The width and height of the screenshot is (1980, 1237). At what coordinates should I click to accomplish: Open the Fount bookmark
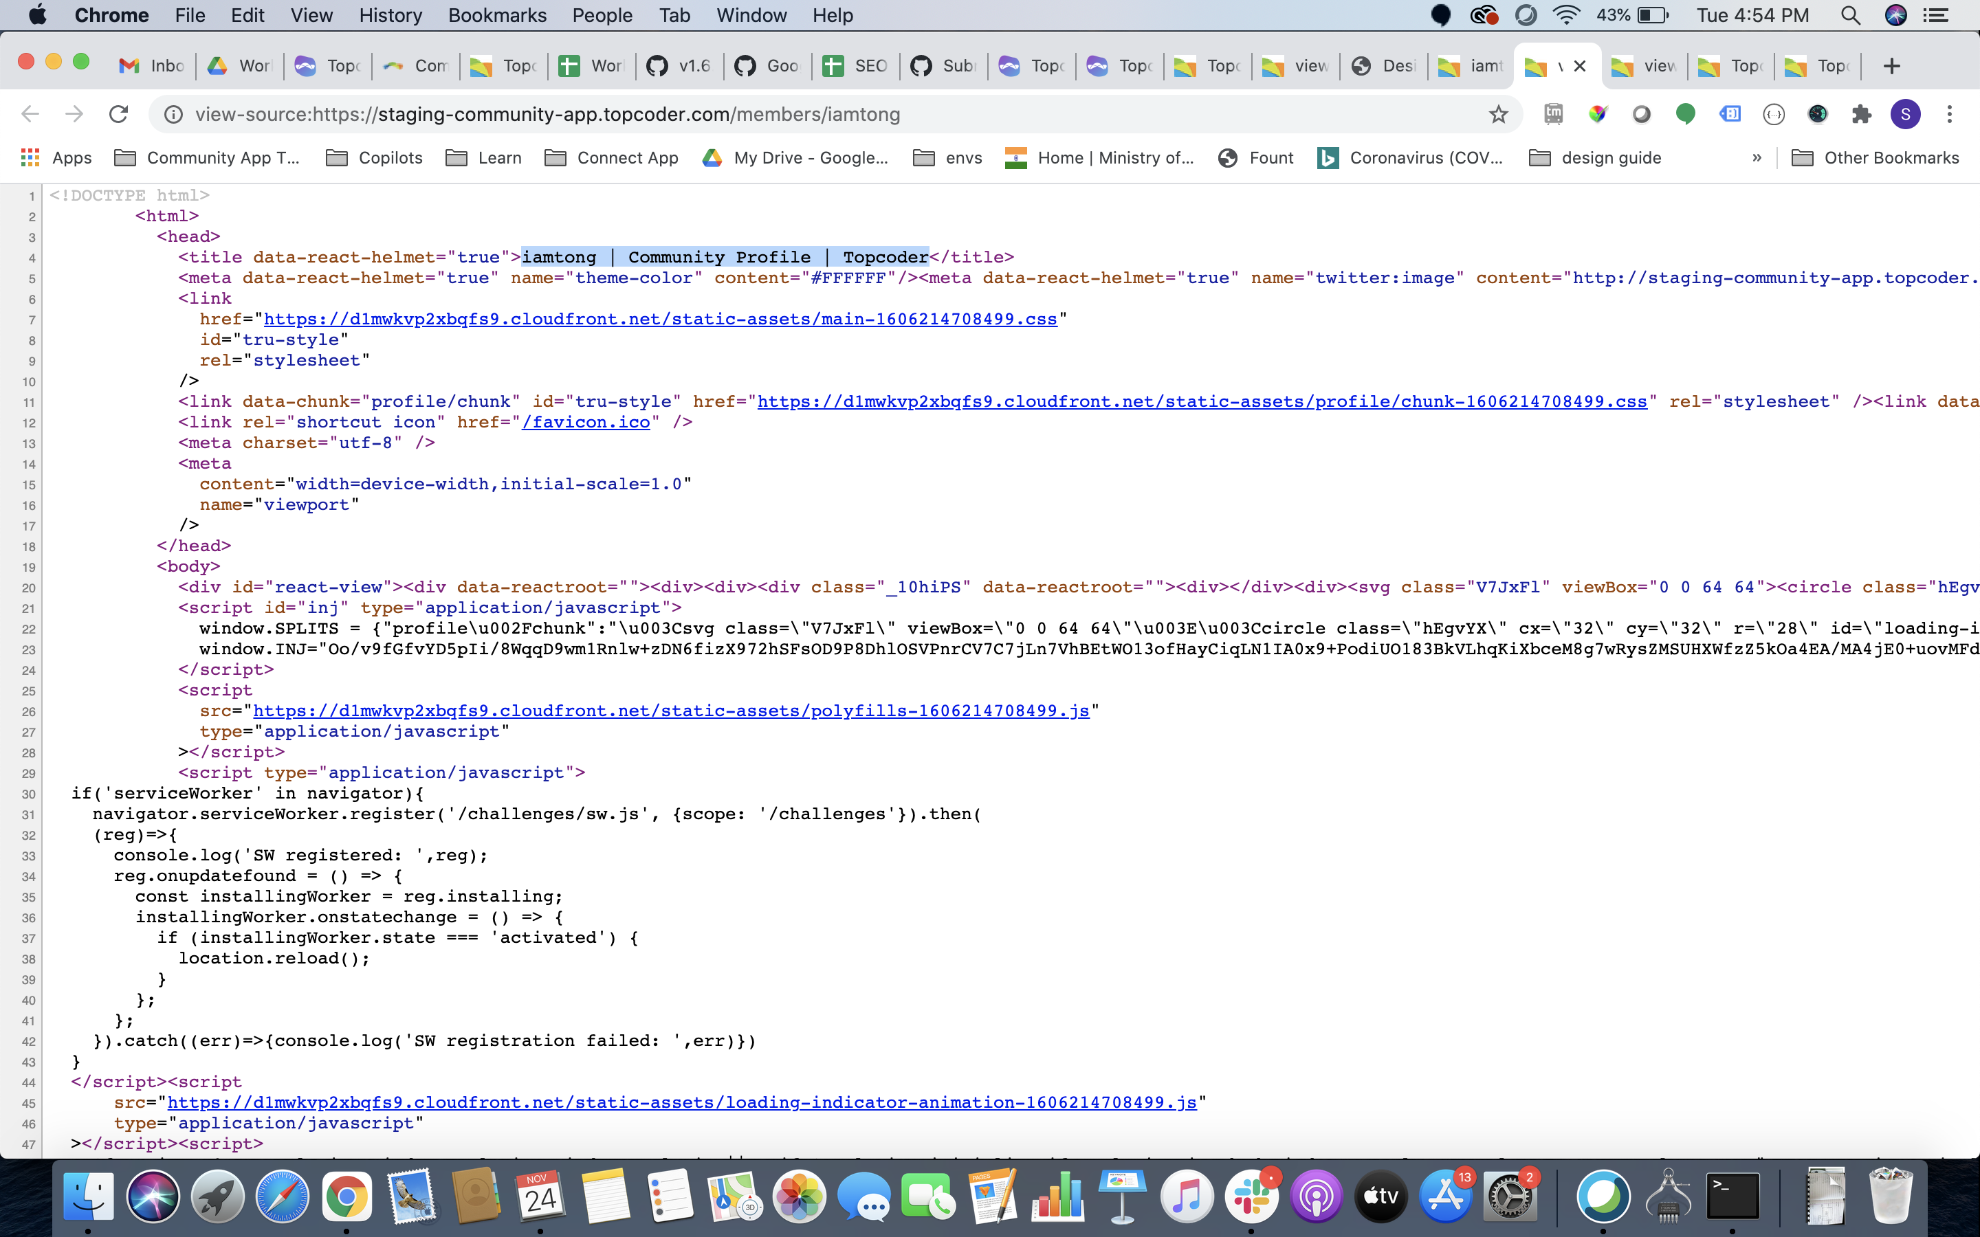pos(1255,157)
